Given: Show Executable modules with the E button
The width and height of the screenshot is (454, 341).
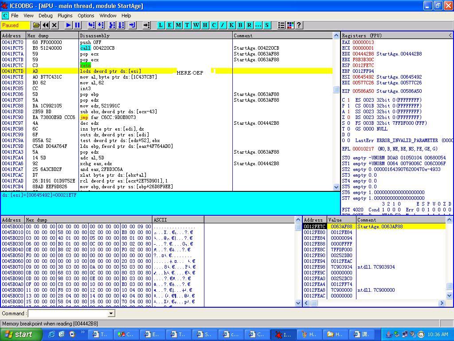Looking at the screenshot, I should (170, 25).
